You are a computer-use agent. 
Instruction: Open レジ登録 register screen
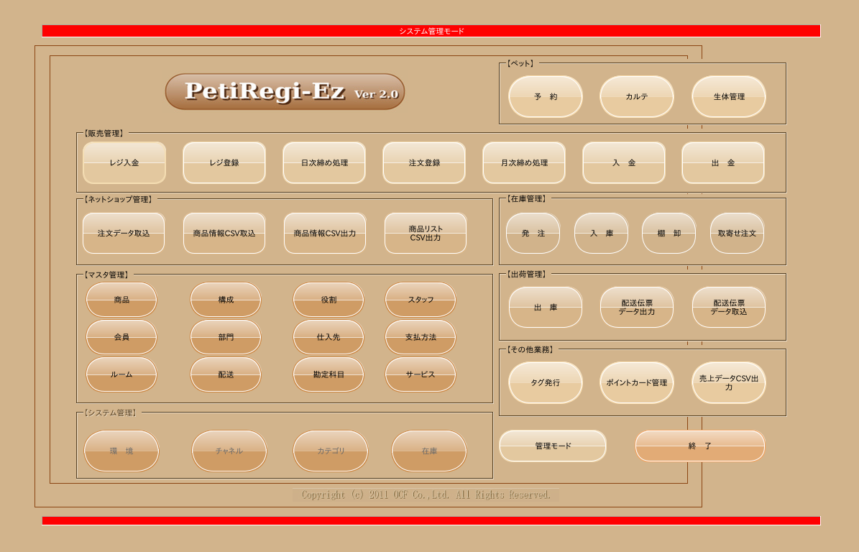(224, 162)
